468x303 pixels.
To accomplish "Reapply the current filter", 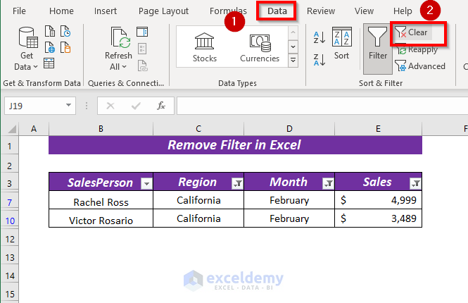I will (x=417, y=49).
